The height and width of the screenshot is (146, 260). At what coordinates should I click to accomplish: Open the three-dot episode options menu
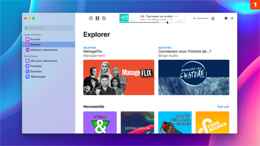tap(176, 16)
